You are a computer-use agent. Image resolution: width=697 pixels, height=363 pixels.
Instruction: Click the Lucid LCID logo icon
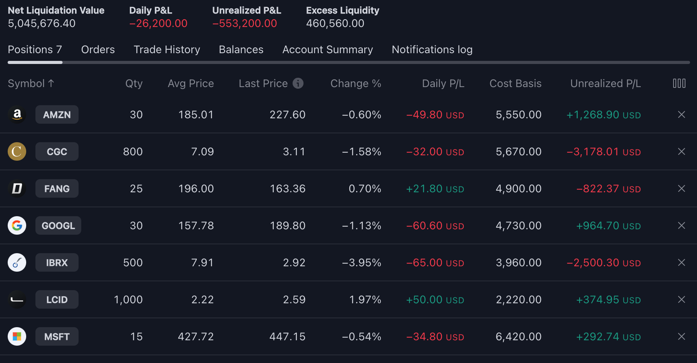(17, 299)
